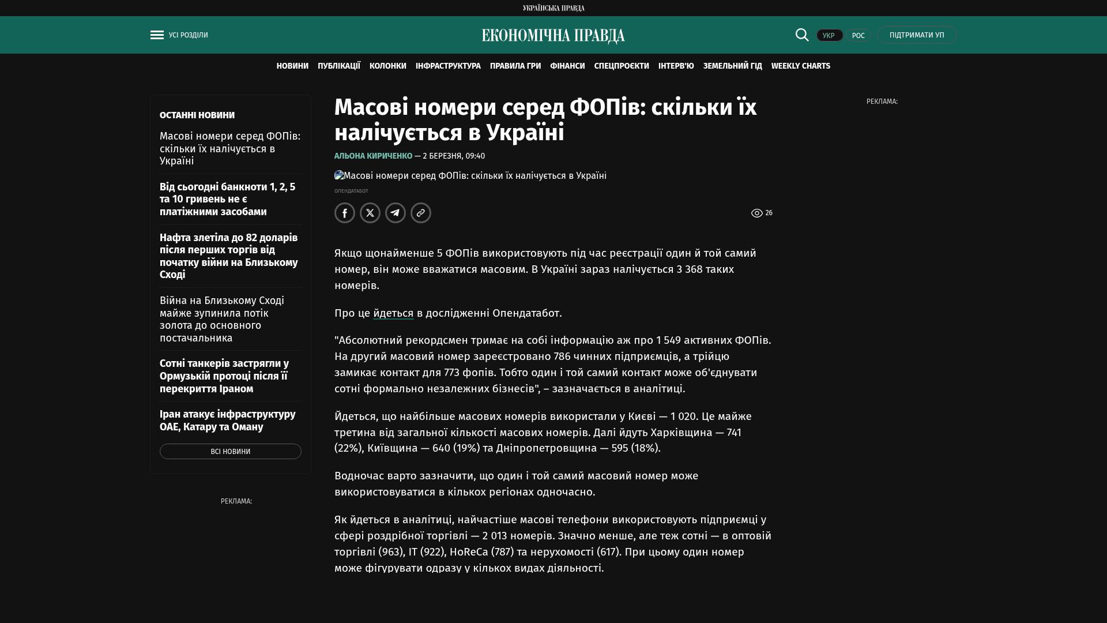This screenshot has width=1107, height=623.
Task: Open author Альона Кириченко's page
Action: coord(373,156)
